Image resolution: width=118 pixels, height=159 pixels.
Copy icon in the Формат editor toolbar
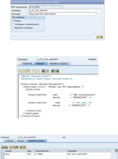(x=24, y=71)
